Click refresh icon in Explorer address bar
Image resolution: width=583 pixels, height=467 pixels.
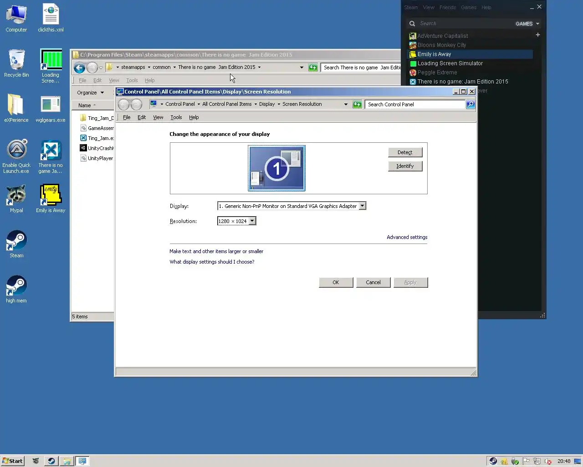tap(313, 67)
